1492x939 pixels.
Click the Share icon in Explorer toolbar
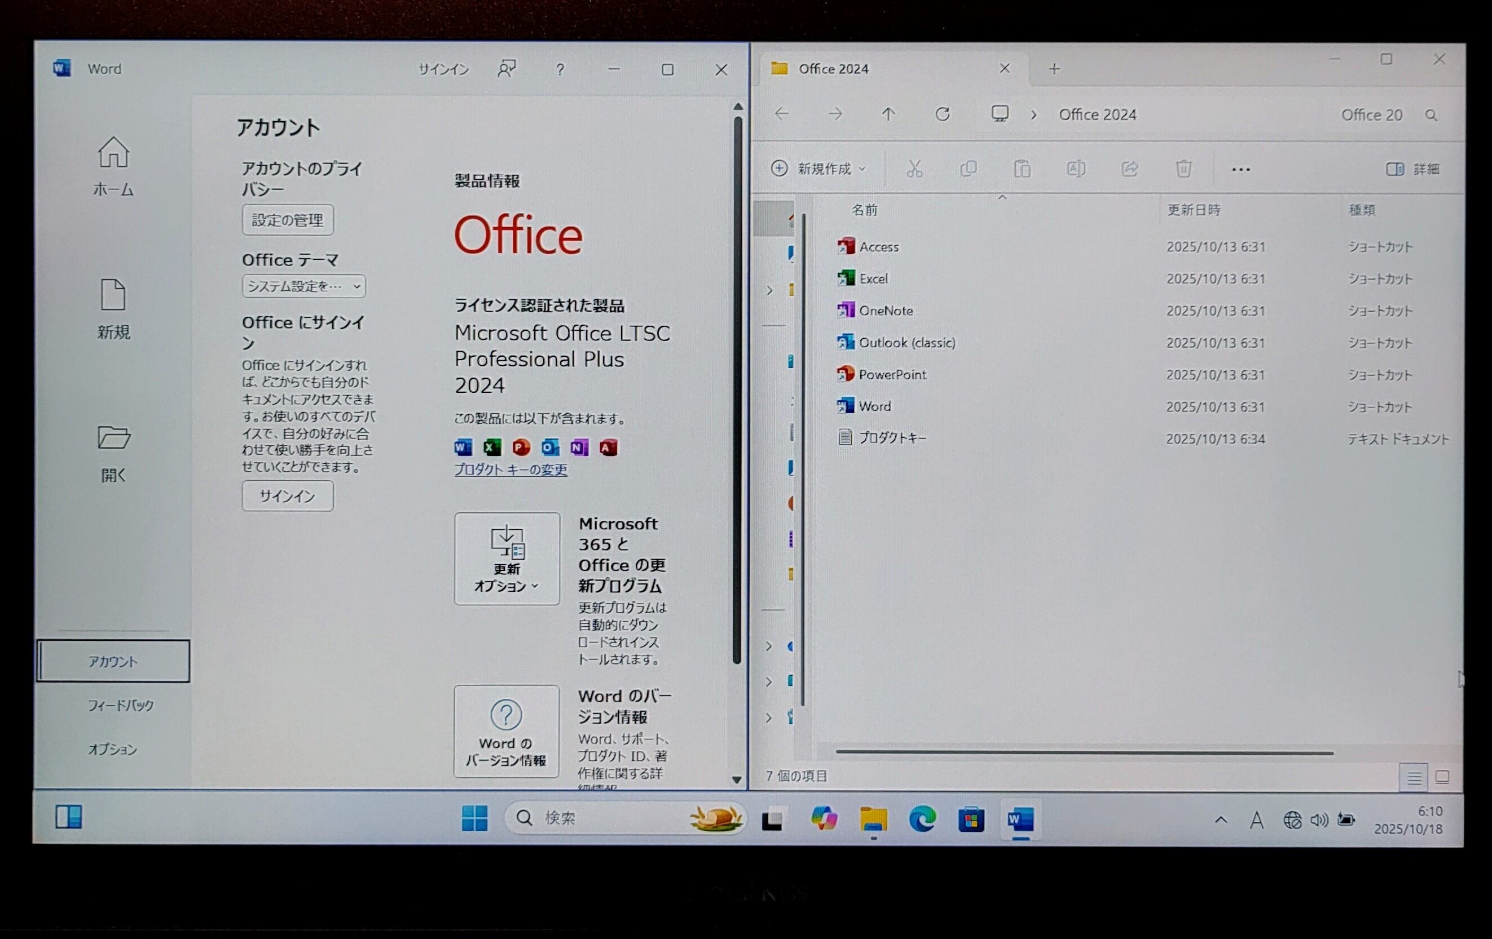(1129, 169)
